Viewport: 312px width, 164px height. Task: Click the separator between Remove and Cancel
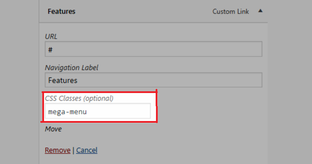click(73, 150)
